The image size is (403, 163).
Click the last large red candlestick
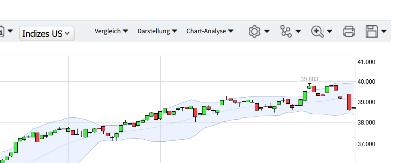[349, 101]
